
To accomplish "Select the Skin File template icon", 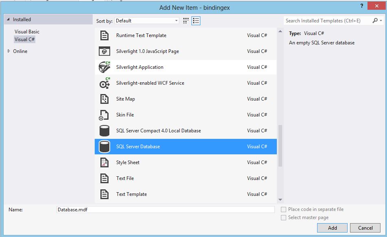I will pos(104,114).
